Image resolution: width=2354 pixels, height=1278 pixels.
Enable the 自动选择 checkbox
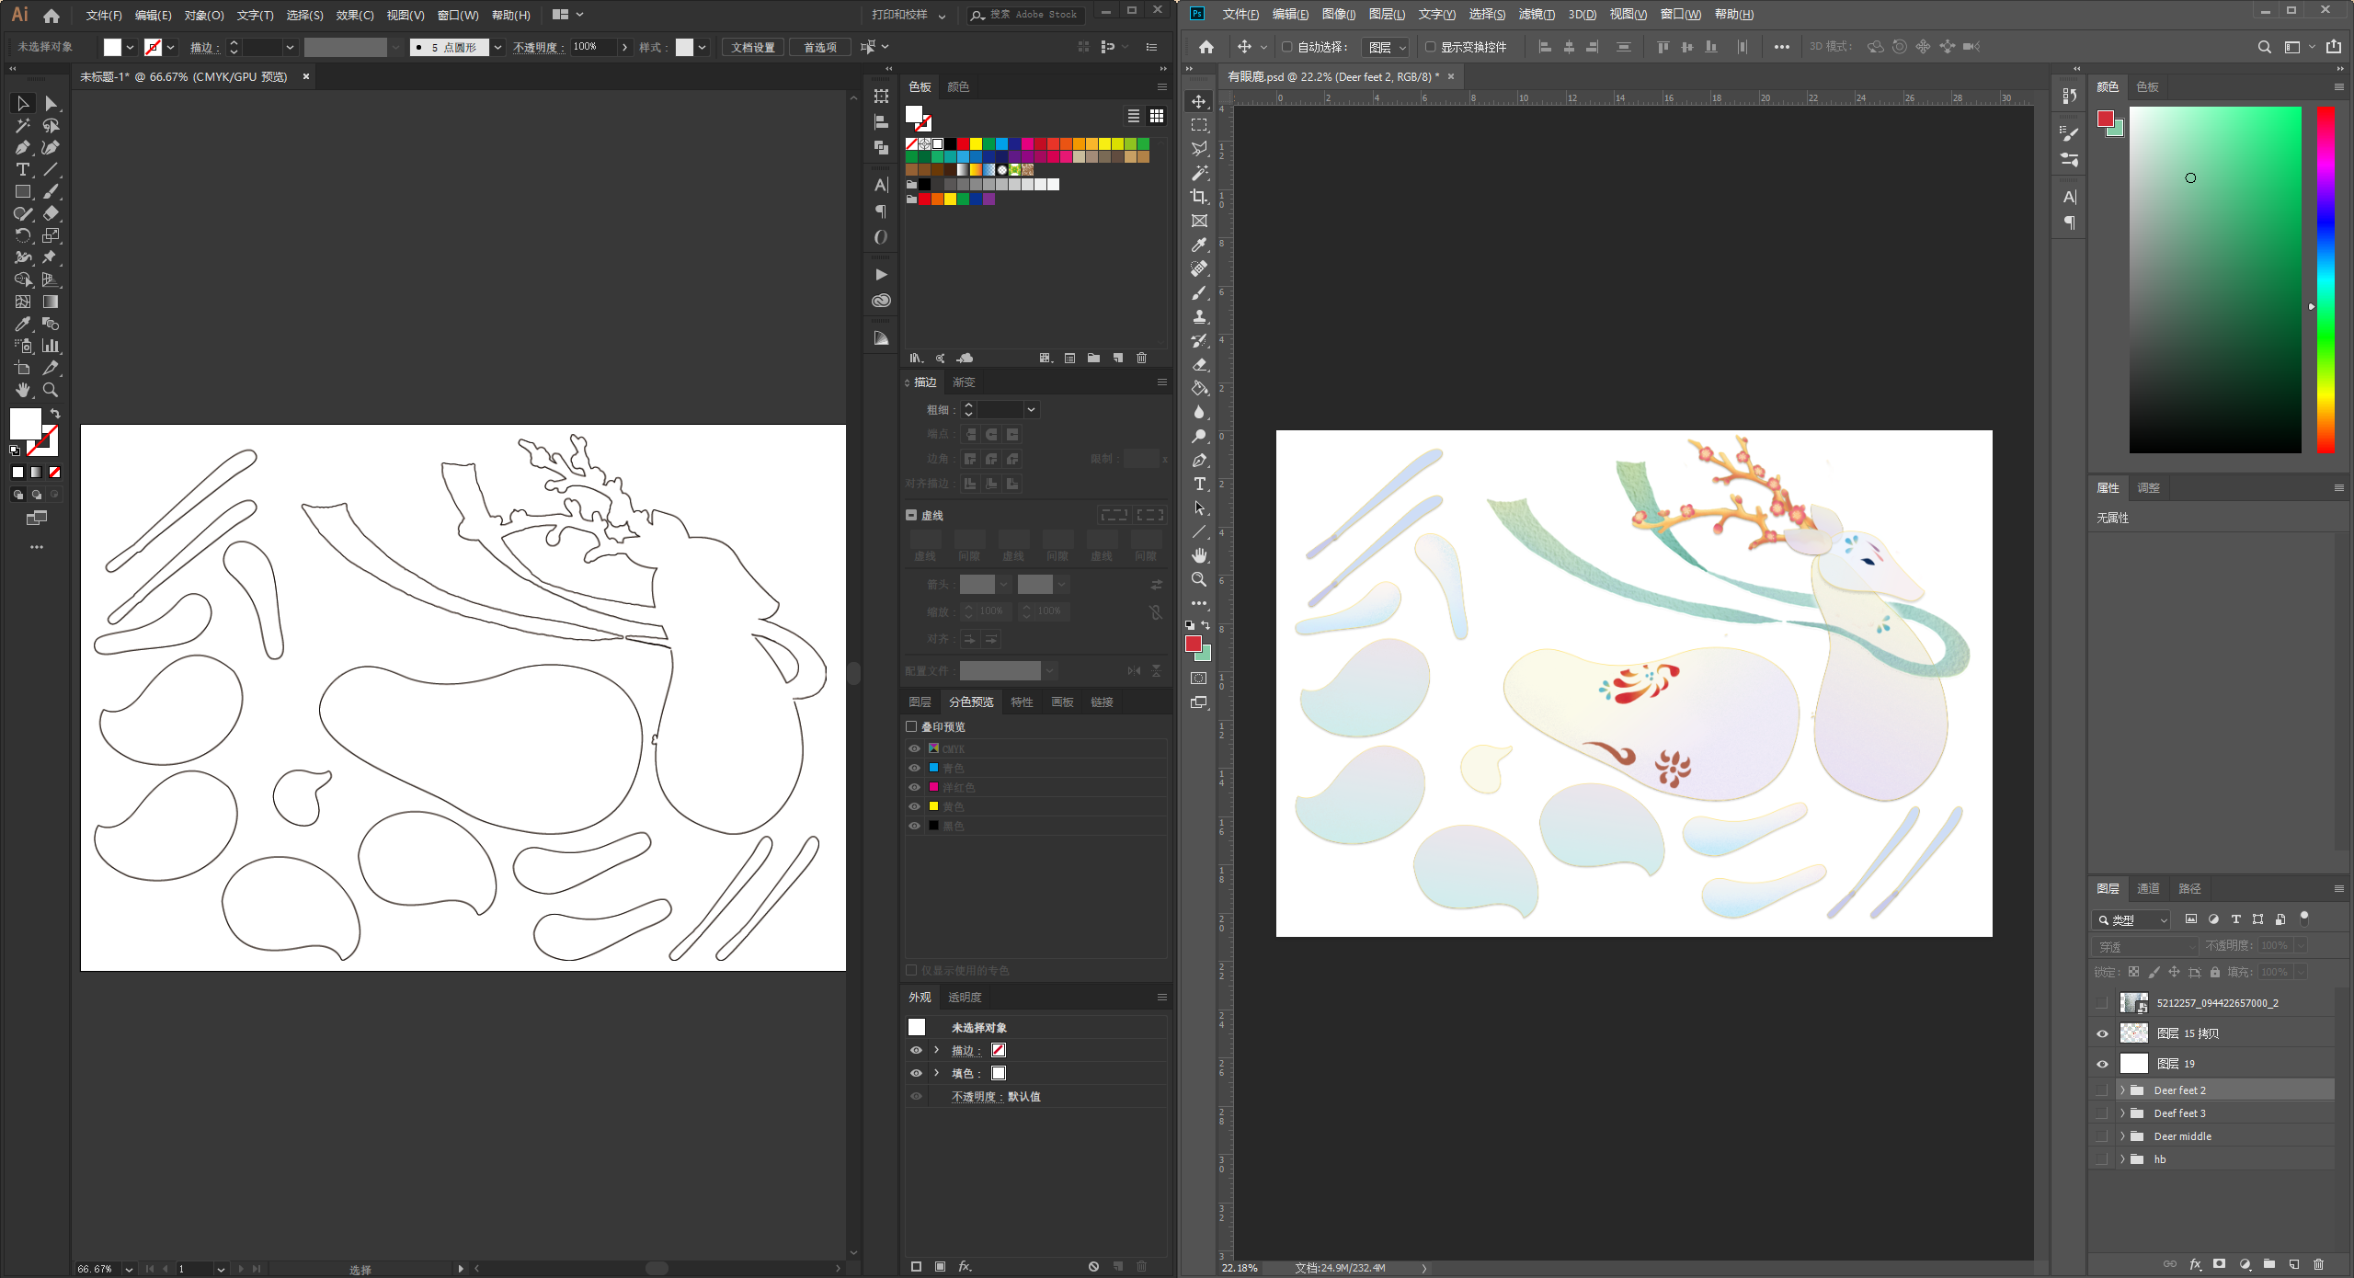click(1287, 47)
